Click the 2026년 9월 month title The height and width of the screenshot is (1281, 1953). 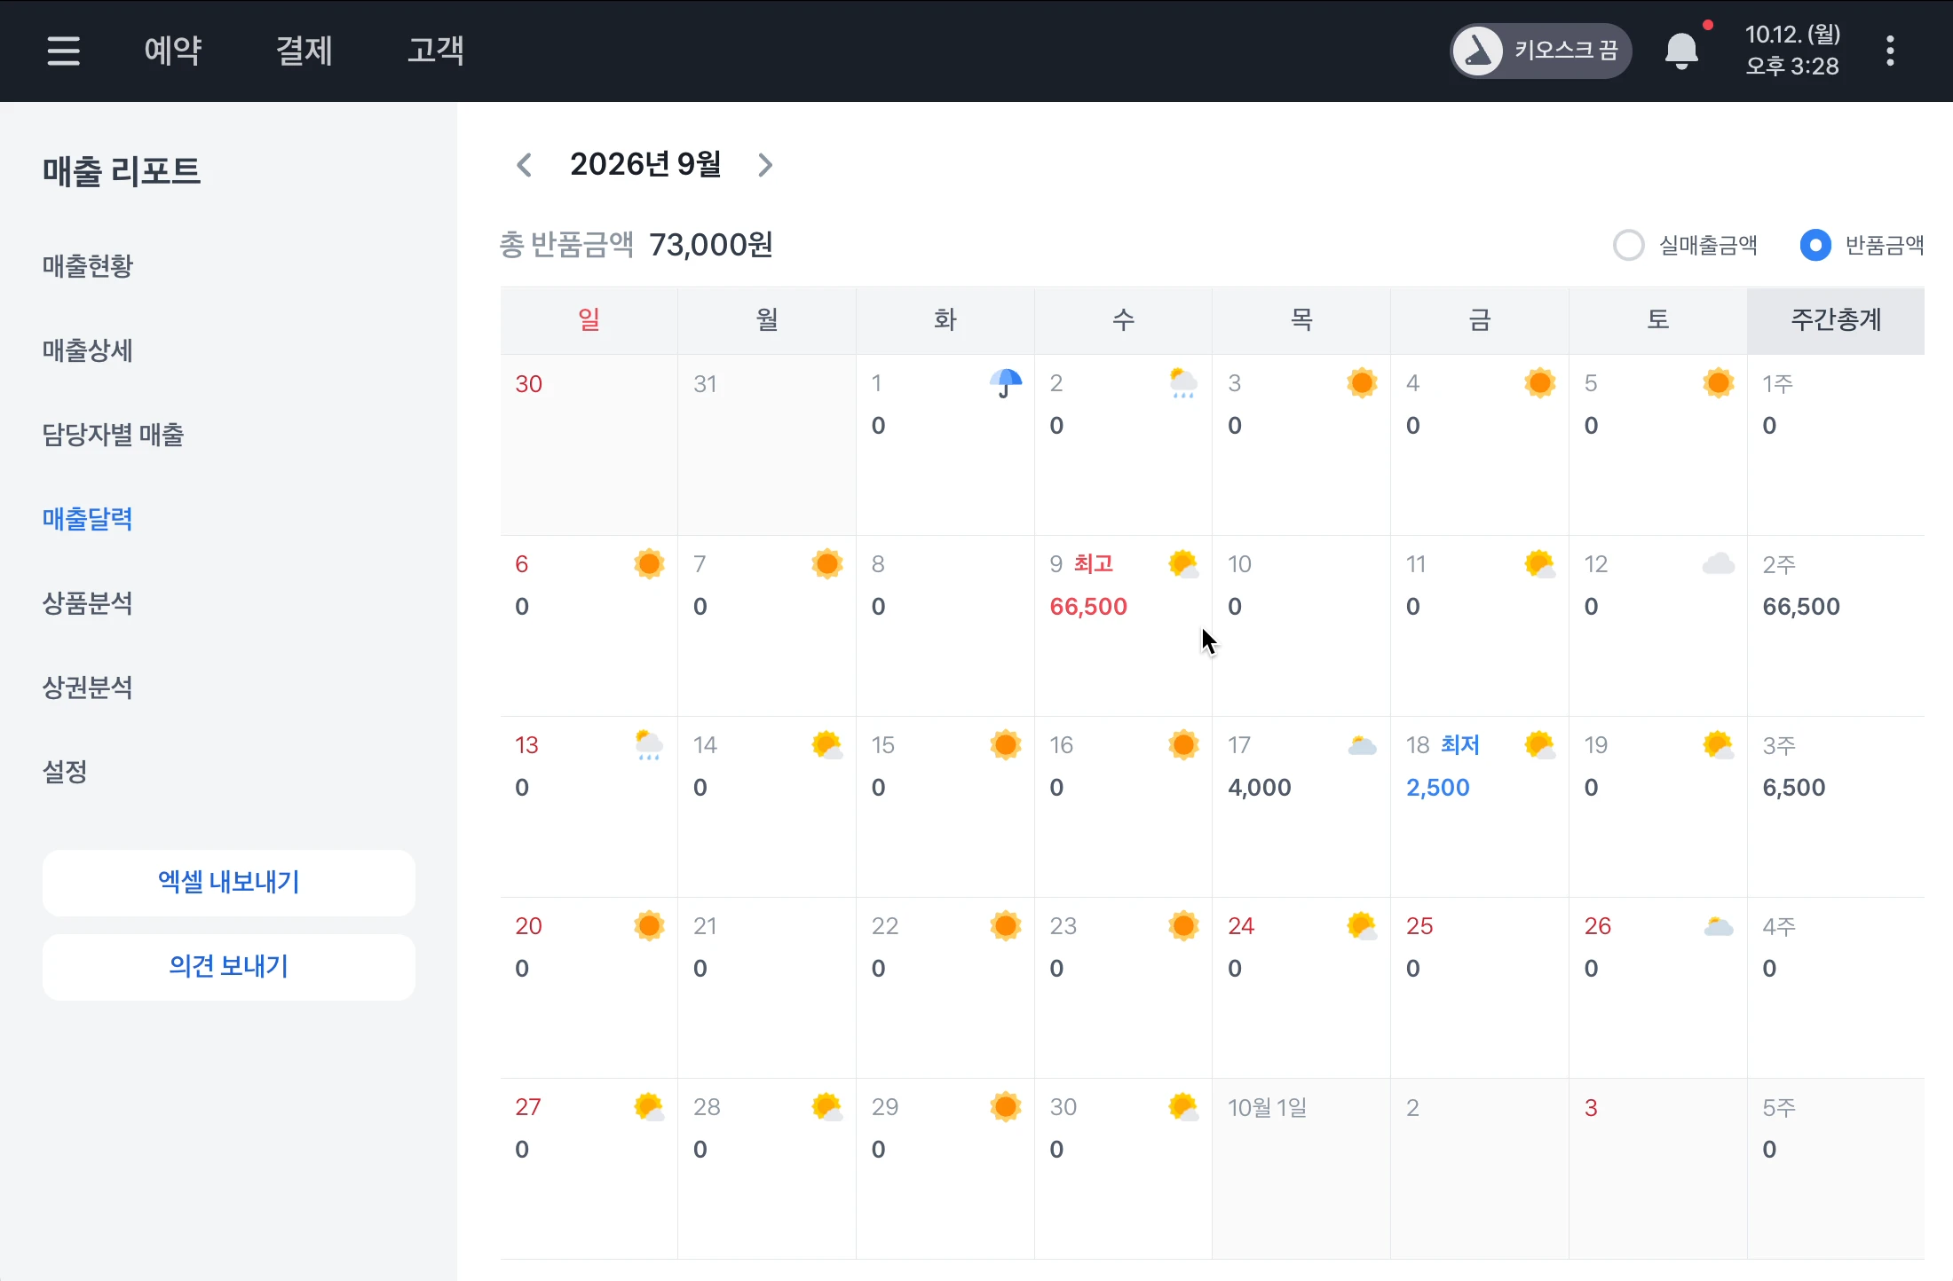coord(645,165)
